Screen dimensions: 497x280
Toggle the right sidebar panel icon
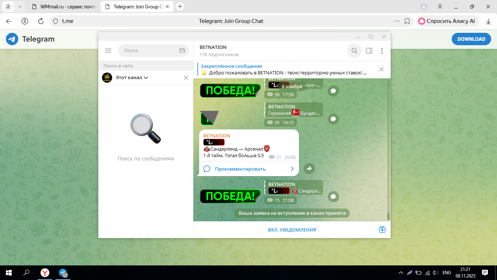tap(369, 51)
